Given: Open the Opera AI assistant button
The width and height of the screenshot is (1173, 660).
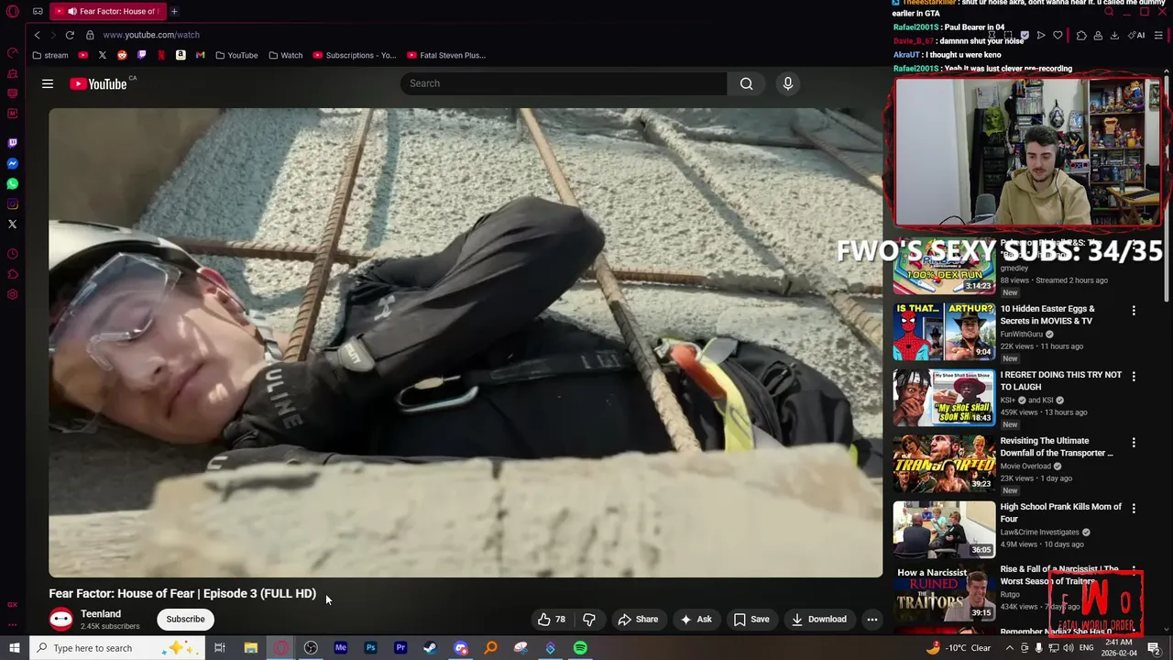Looking at the screenshot, I should pyautogui.click(x=1137, y=35).
